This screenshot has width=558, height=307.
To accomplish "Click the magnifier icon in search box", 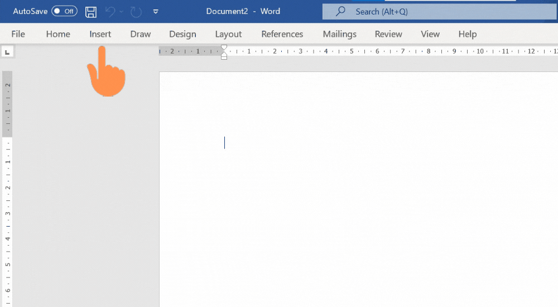I will pos(339,11).
